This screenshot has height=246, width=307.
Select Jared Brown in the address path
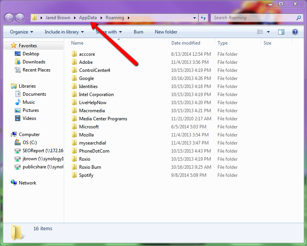pyautogui.click(x=58, y=18)
